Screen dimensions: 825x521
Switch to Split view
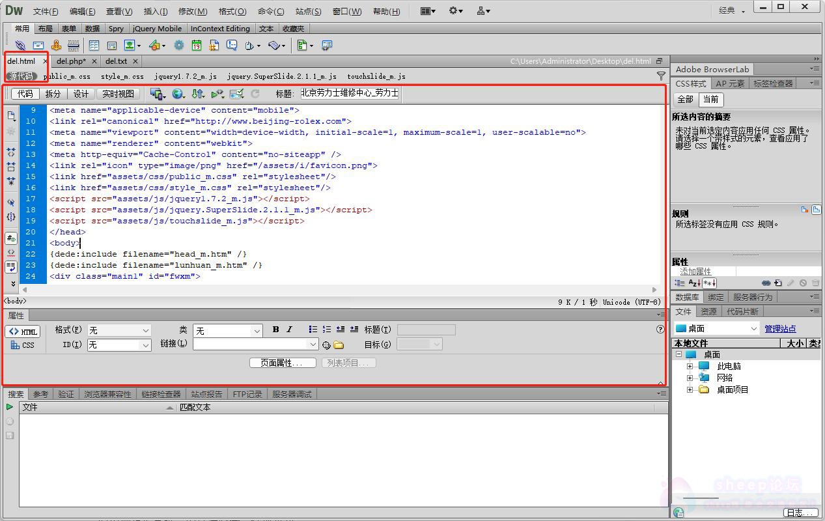[53, 94]
